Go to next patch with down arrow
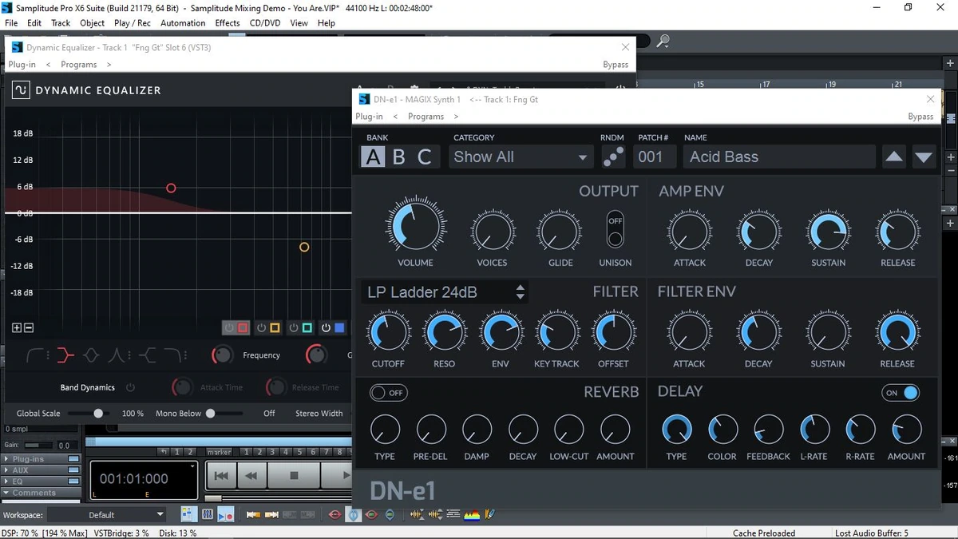This screenshot has height=539, width=958. click(x=924, y=157)
